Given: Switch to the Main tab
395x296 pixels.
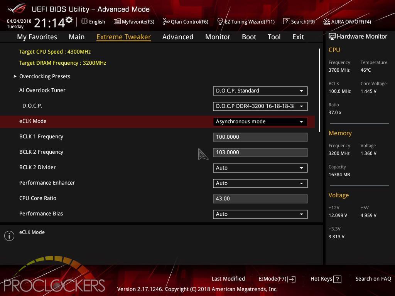Looking at the screenshot, I should click(77, 37).
